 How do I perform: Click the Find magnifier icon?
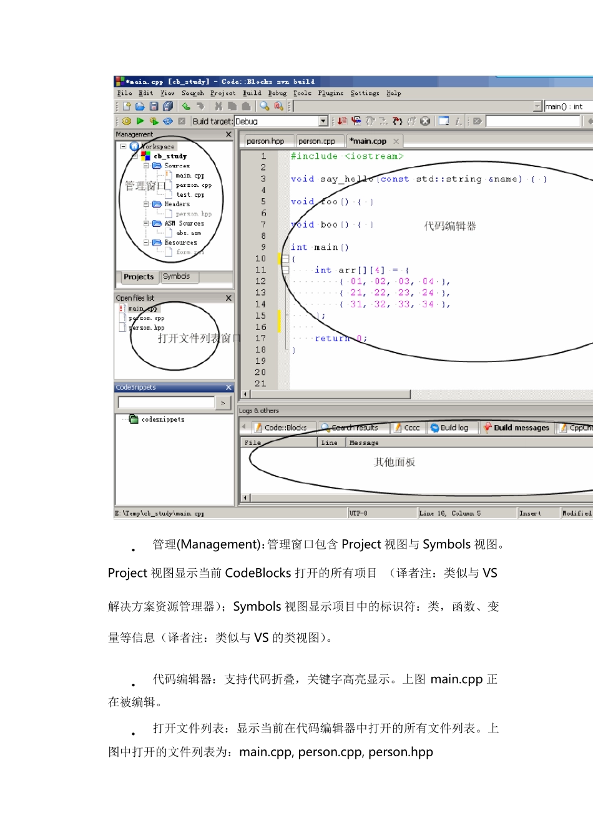coord(265,106)
